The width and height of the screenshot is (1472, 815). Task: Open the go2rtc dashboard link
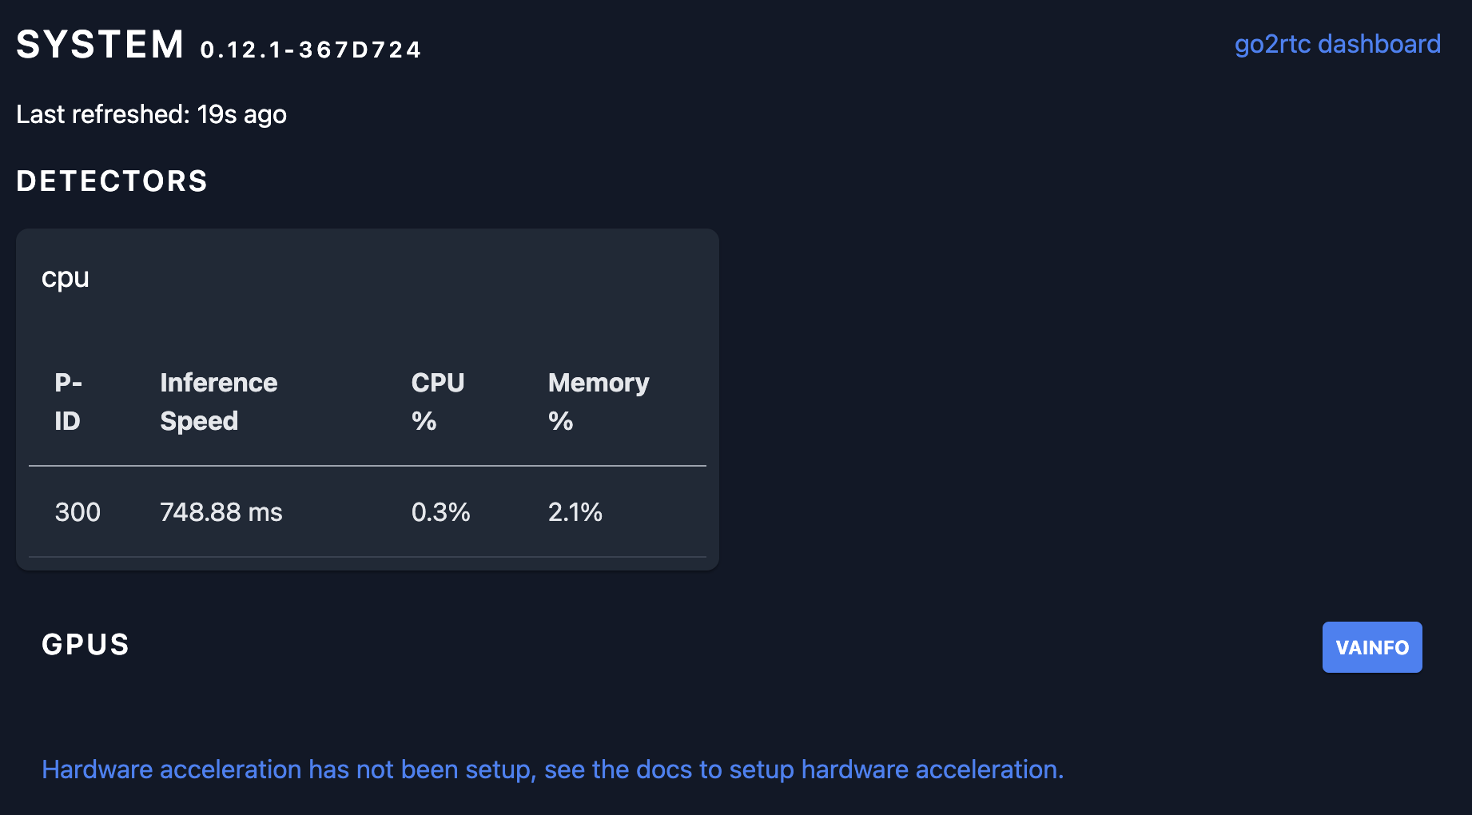[1338, 44]
